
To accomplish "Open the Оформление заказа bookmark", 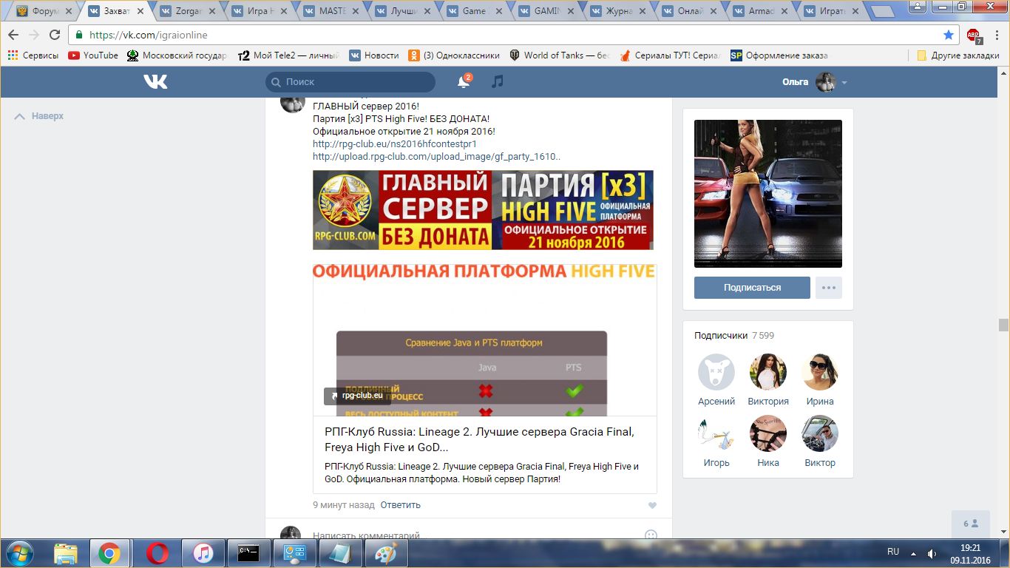I will [779, 55].
